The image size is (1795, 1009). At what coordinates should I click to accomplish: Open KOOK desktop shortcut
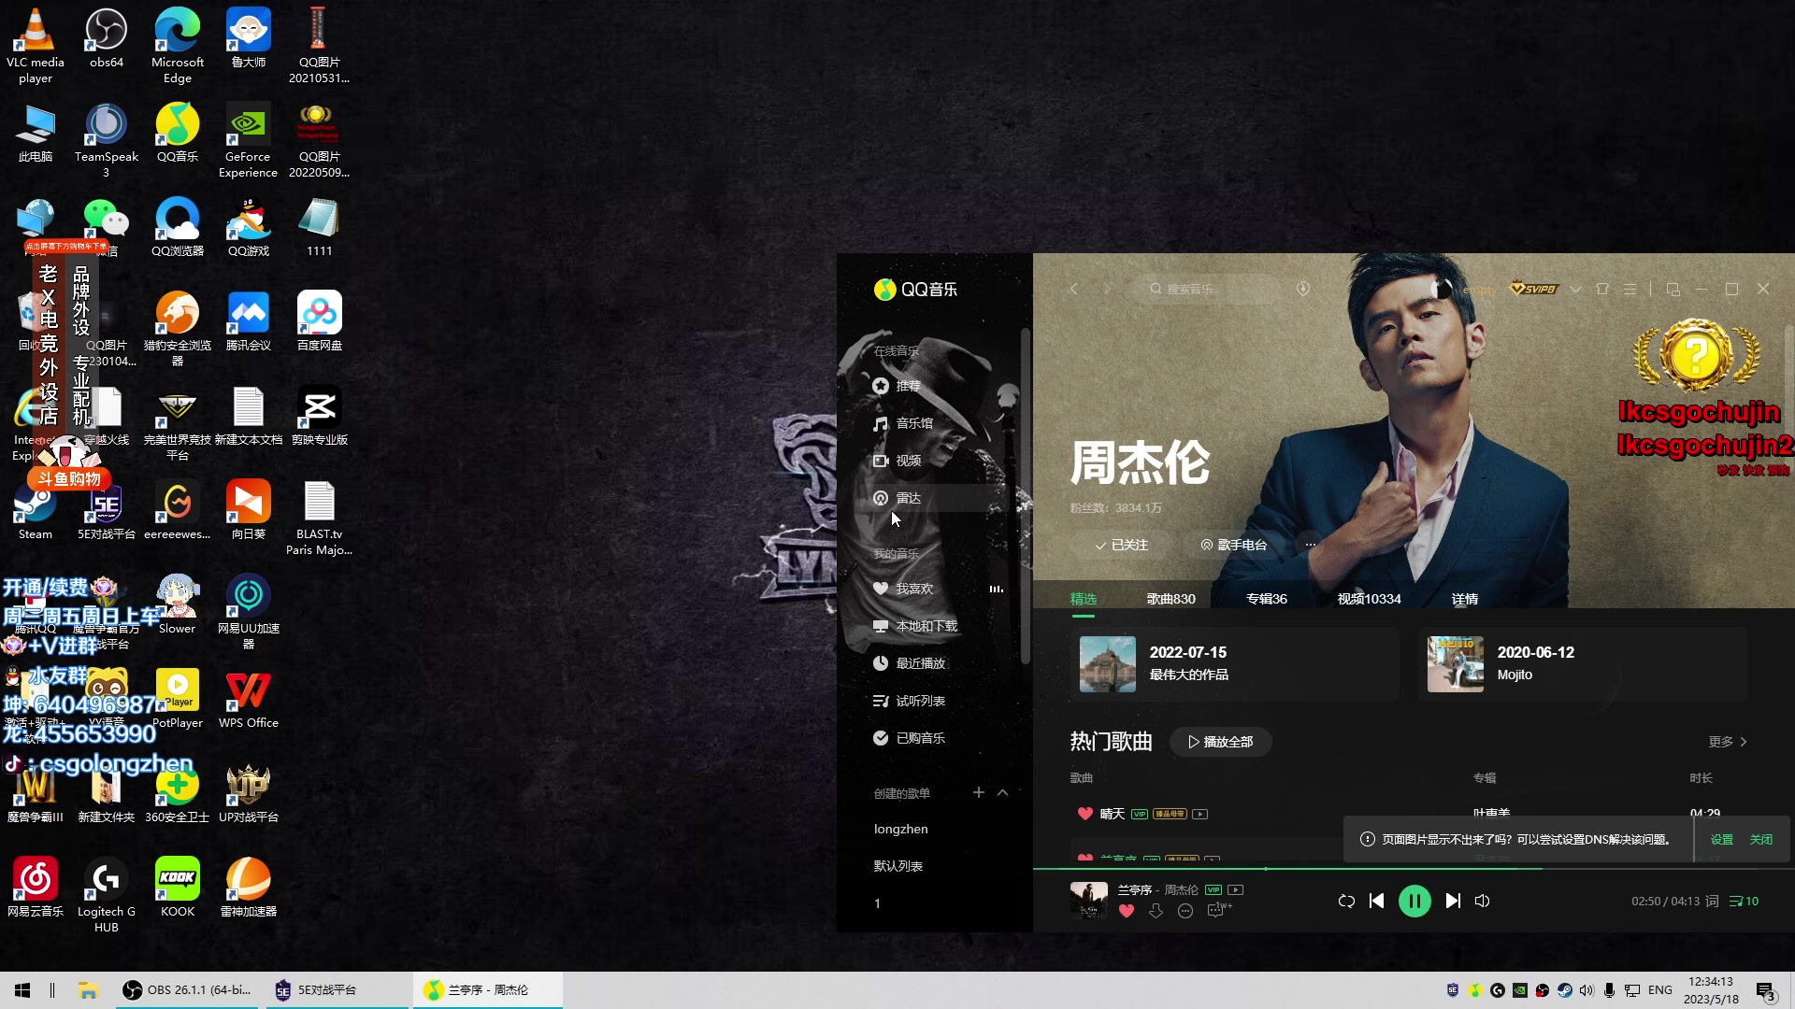pos(178,888)
